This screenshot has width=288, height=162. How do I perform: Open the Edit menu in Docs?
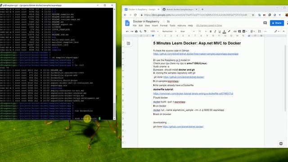pyautogui.click(x=141, y=26)
